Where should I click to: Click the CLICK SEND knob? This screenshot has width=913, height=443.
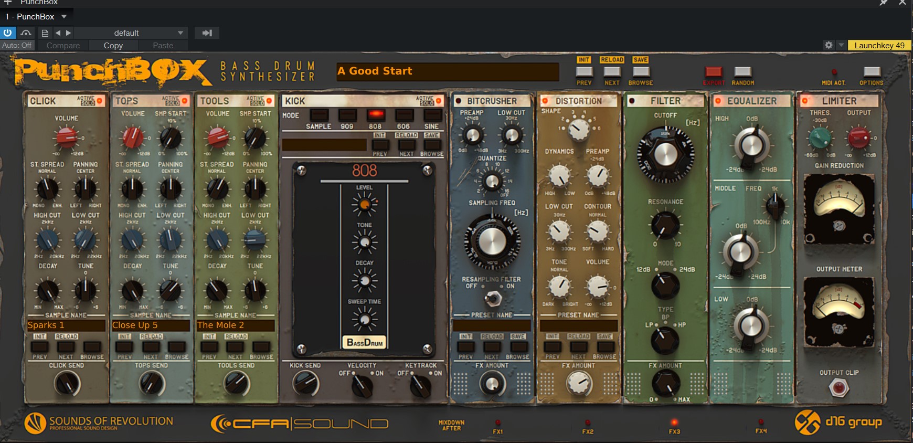click(67, 384)
